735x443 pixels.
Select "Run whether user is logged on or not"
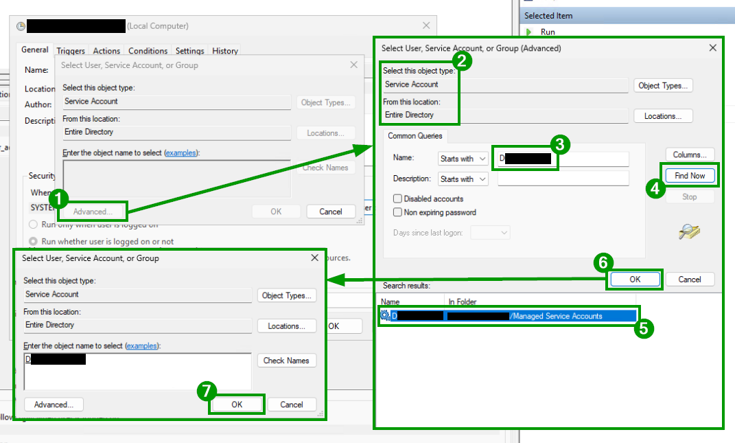tap(33, 241)
